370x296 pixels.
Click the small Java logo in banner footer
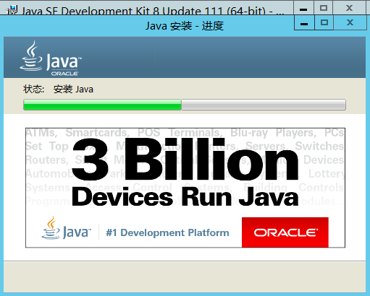(x=67, y=228)
